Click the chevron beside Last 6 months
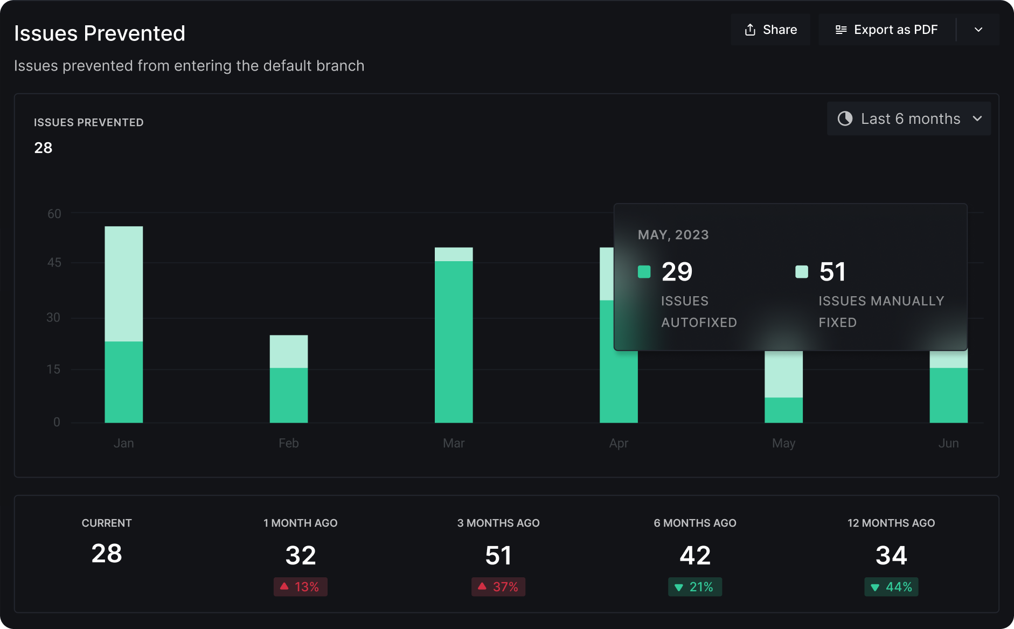Screen dimensions: 1014x629 pos(977,118)
